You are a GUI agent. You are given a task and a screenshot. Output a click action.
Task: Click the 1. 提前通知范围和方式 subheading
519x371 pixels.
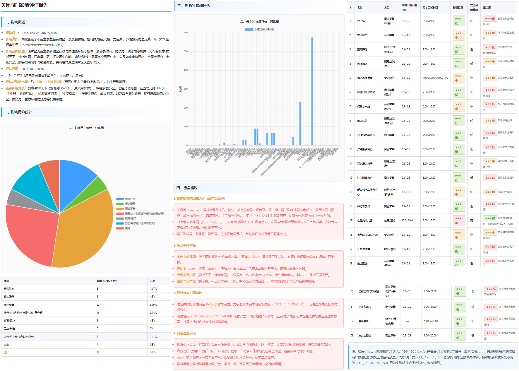(199, 199)
